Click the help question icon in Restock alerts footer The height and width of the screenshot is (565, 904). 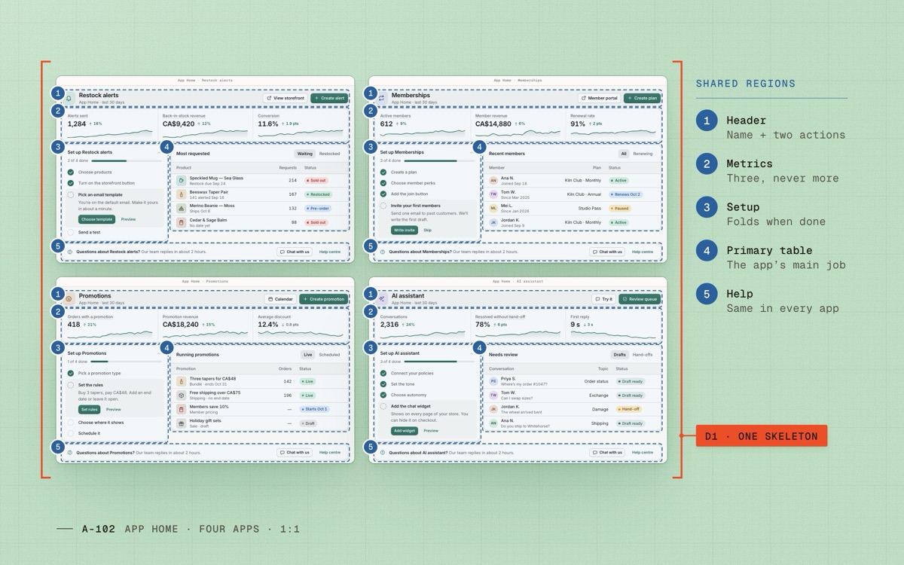tap(70, 252)
